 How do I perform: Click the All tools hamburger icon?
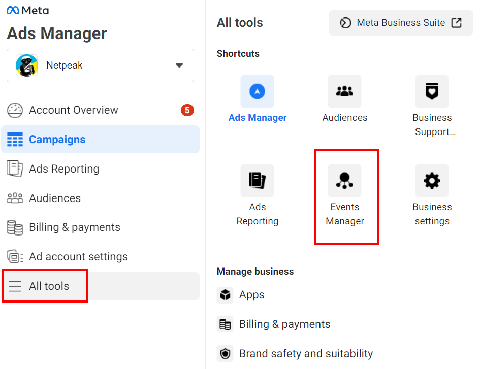(x=15, y=286)
